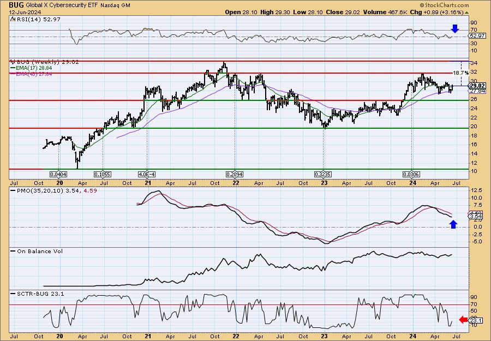Click the 3.54 PMO value tag
Image resolution: width=491 pixels, height=341 pixels.
(x=476, y=217)
